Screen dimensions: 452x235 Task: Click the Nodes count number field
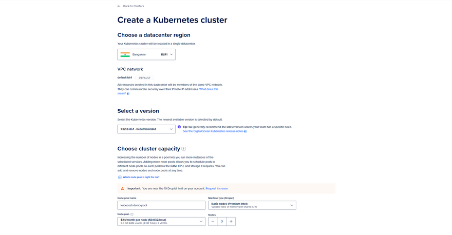coord(222,222)
